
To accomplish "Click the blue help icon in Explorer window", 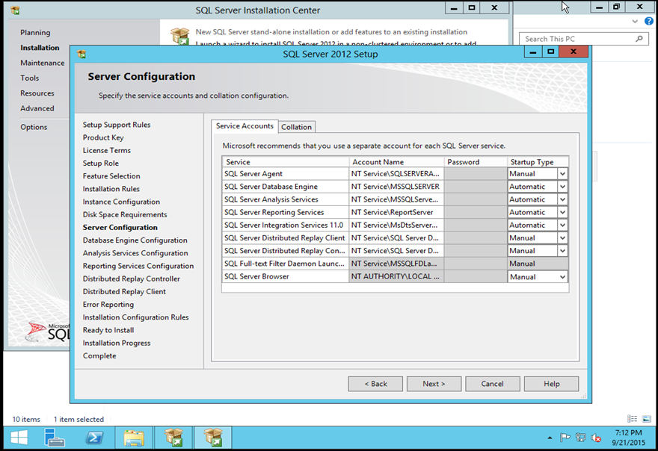I will 649,21.
